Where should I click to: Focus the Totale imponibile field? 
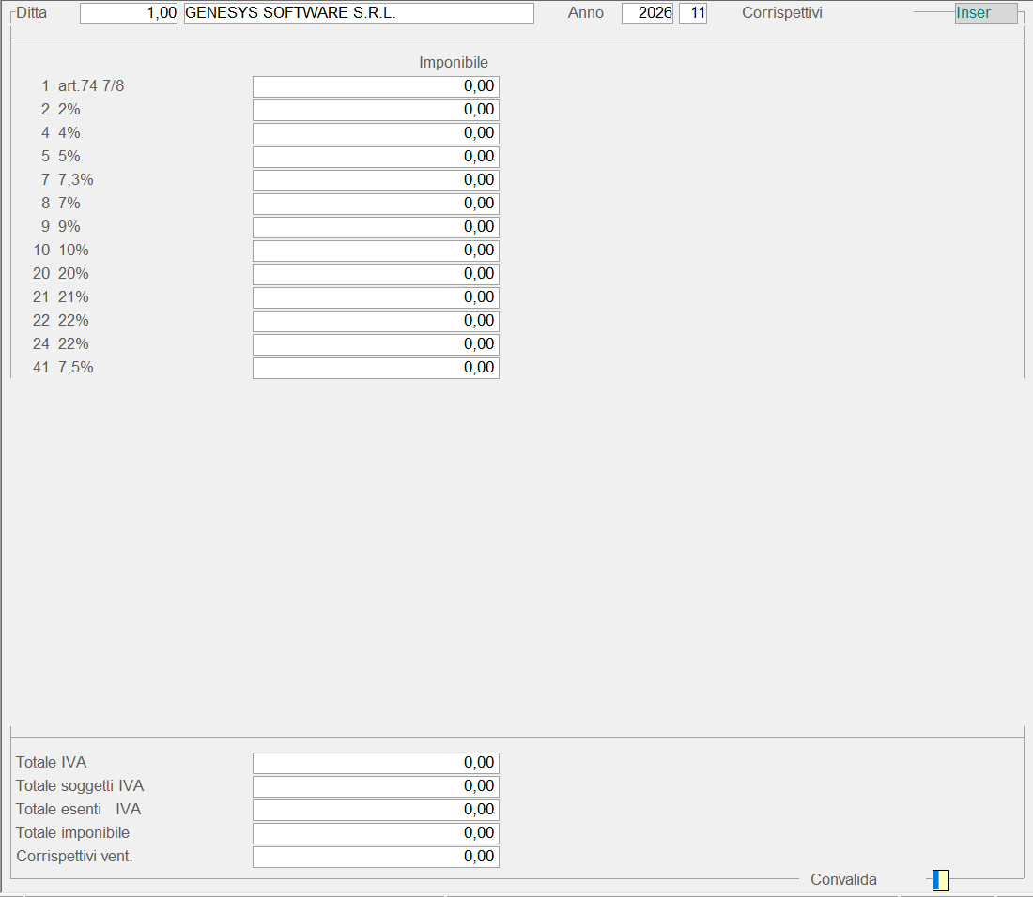[x=376, y=833]
